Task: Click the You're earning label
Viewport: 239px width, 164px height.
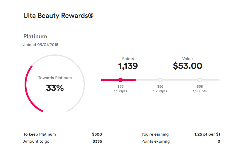Action: pyautogui.click(x=155, y=134)
